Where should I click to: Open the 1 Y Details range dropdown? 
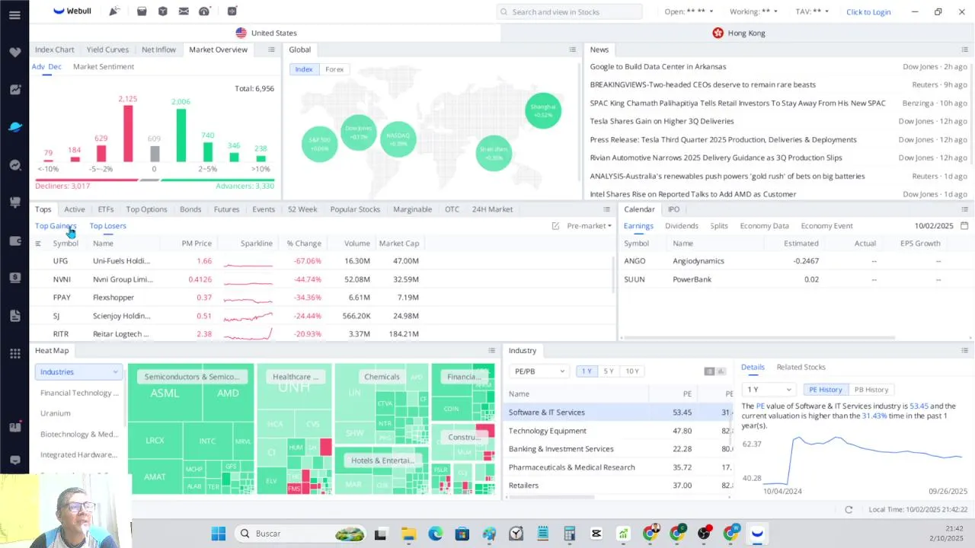coord(769,390)
